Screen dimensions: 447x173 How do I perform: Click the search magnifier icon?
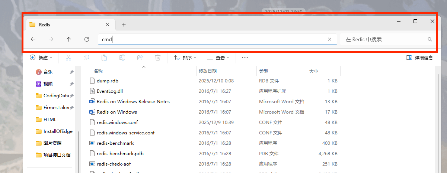coord(430,39)
